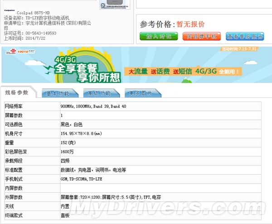The width and height of the screenshot is (272, 224).
Task: Click the 网络频率 row label
Action: (14, 107)
